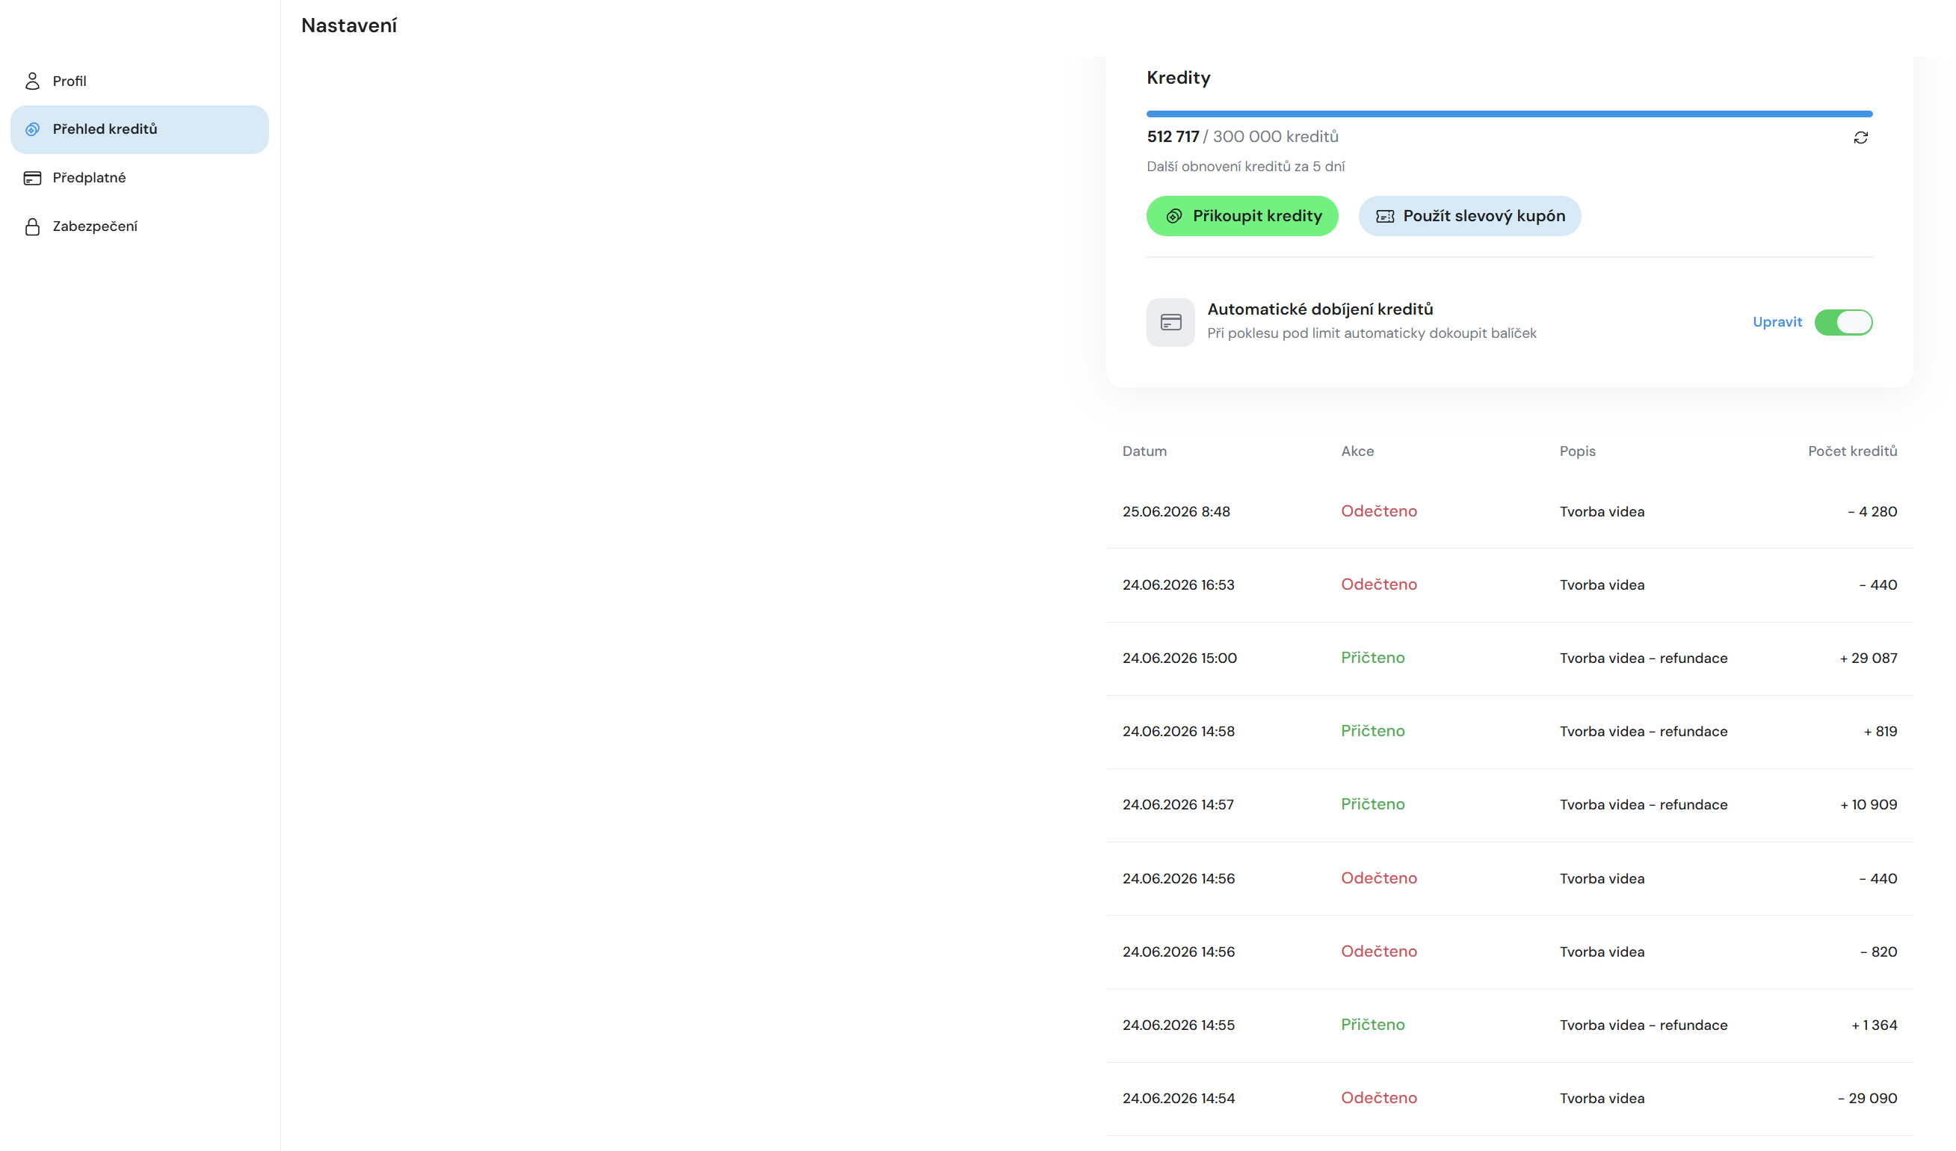1956x1151 pixels.
Task: Click Přičteno in the 24.06.2026 15:00 row
Action: (1372, 658)
